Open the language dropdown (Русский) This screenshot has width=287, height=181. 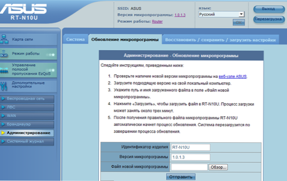[222, 14]
